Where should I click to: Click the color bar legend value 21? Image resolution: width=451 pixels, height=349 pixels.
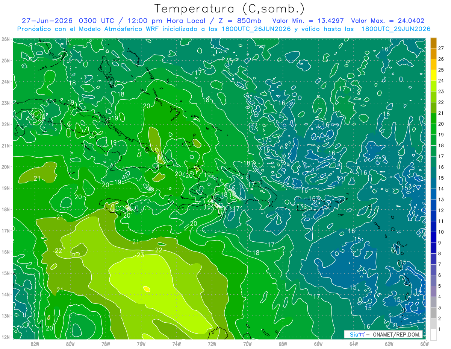(x=441, y=113)
